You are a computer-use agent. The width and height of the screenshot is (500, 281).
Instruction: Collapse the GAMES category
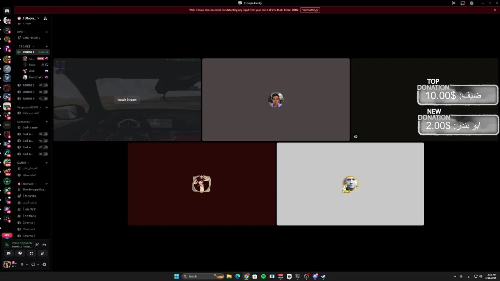(x=23, y=163)
